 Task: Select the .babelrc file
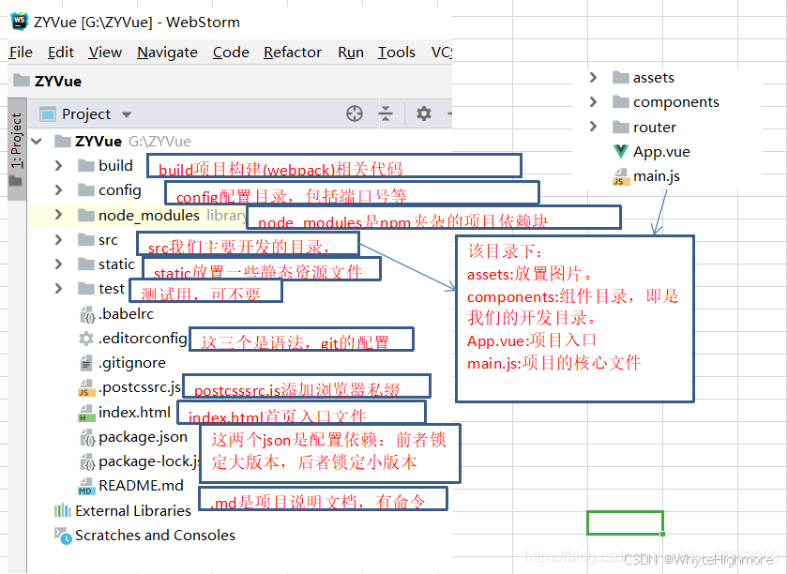pos(126,314)
